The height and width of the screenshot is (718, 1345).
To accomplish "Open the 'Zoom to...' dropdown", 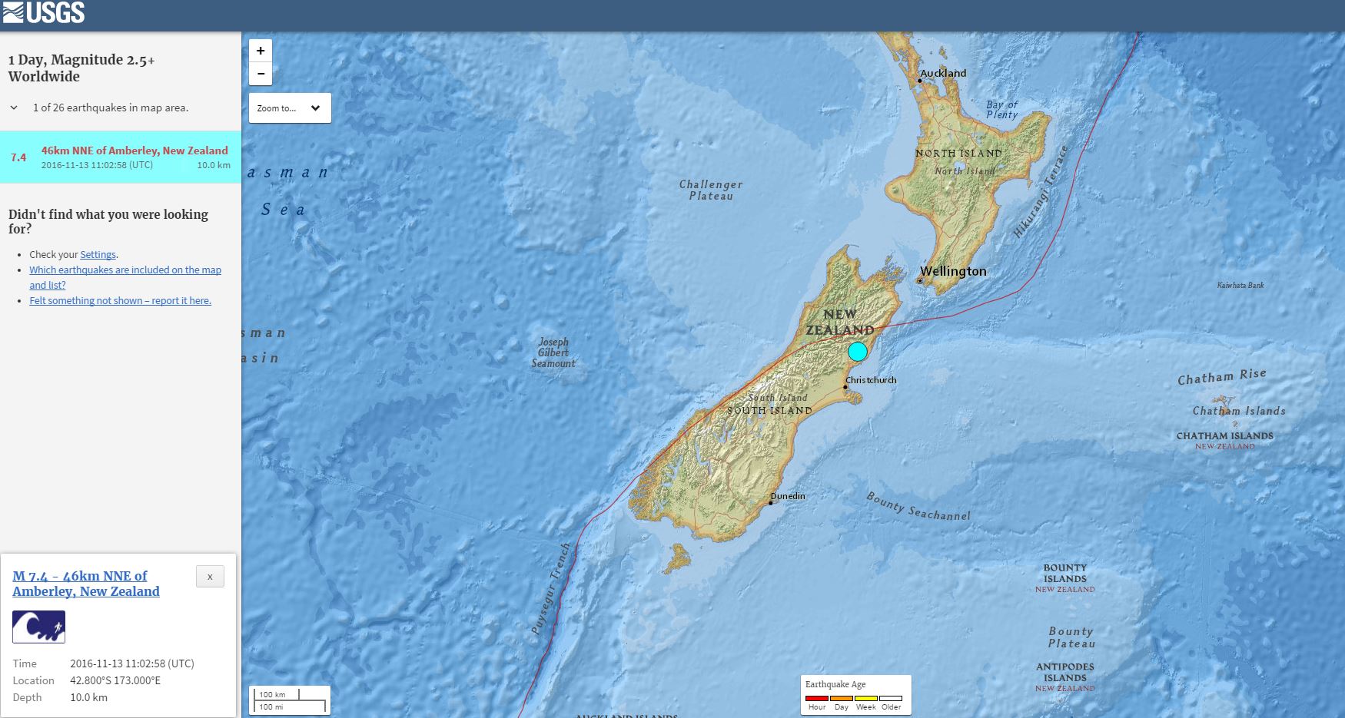I will (290, 108).
